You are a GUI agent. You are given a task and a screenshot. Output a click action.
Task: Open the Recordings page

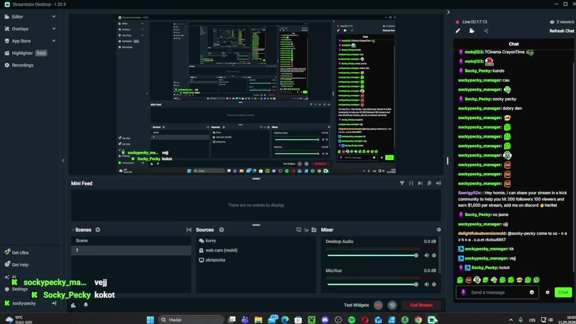coord(18,65)
